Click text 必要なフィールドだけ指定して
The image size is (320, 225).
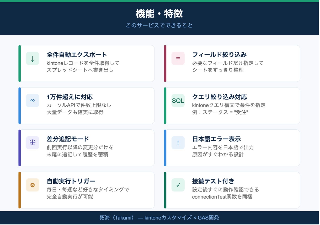pos(228,63)
